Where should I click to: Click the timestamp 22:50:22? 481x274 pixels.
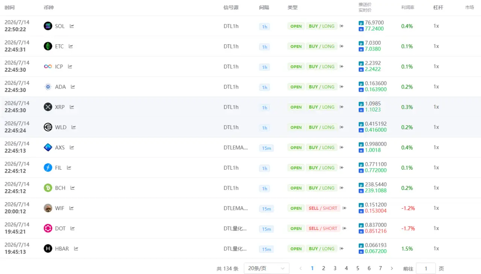click(x=15, y=29)
